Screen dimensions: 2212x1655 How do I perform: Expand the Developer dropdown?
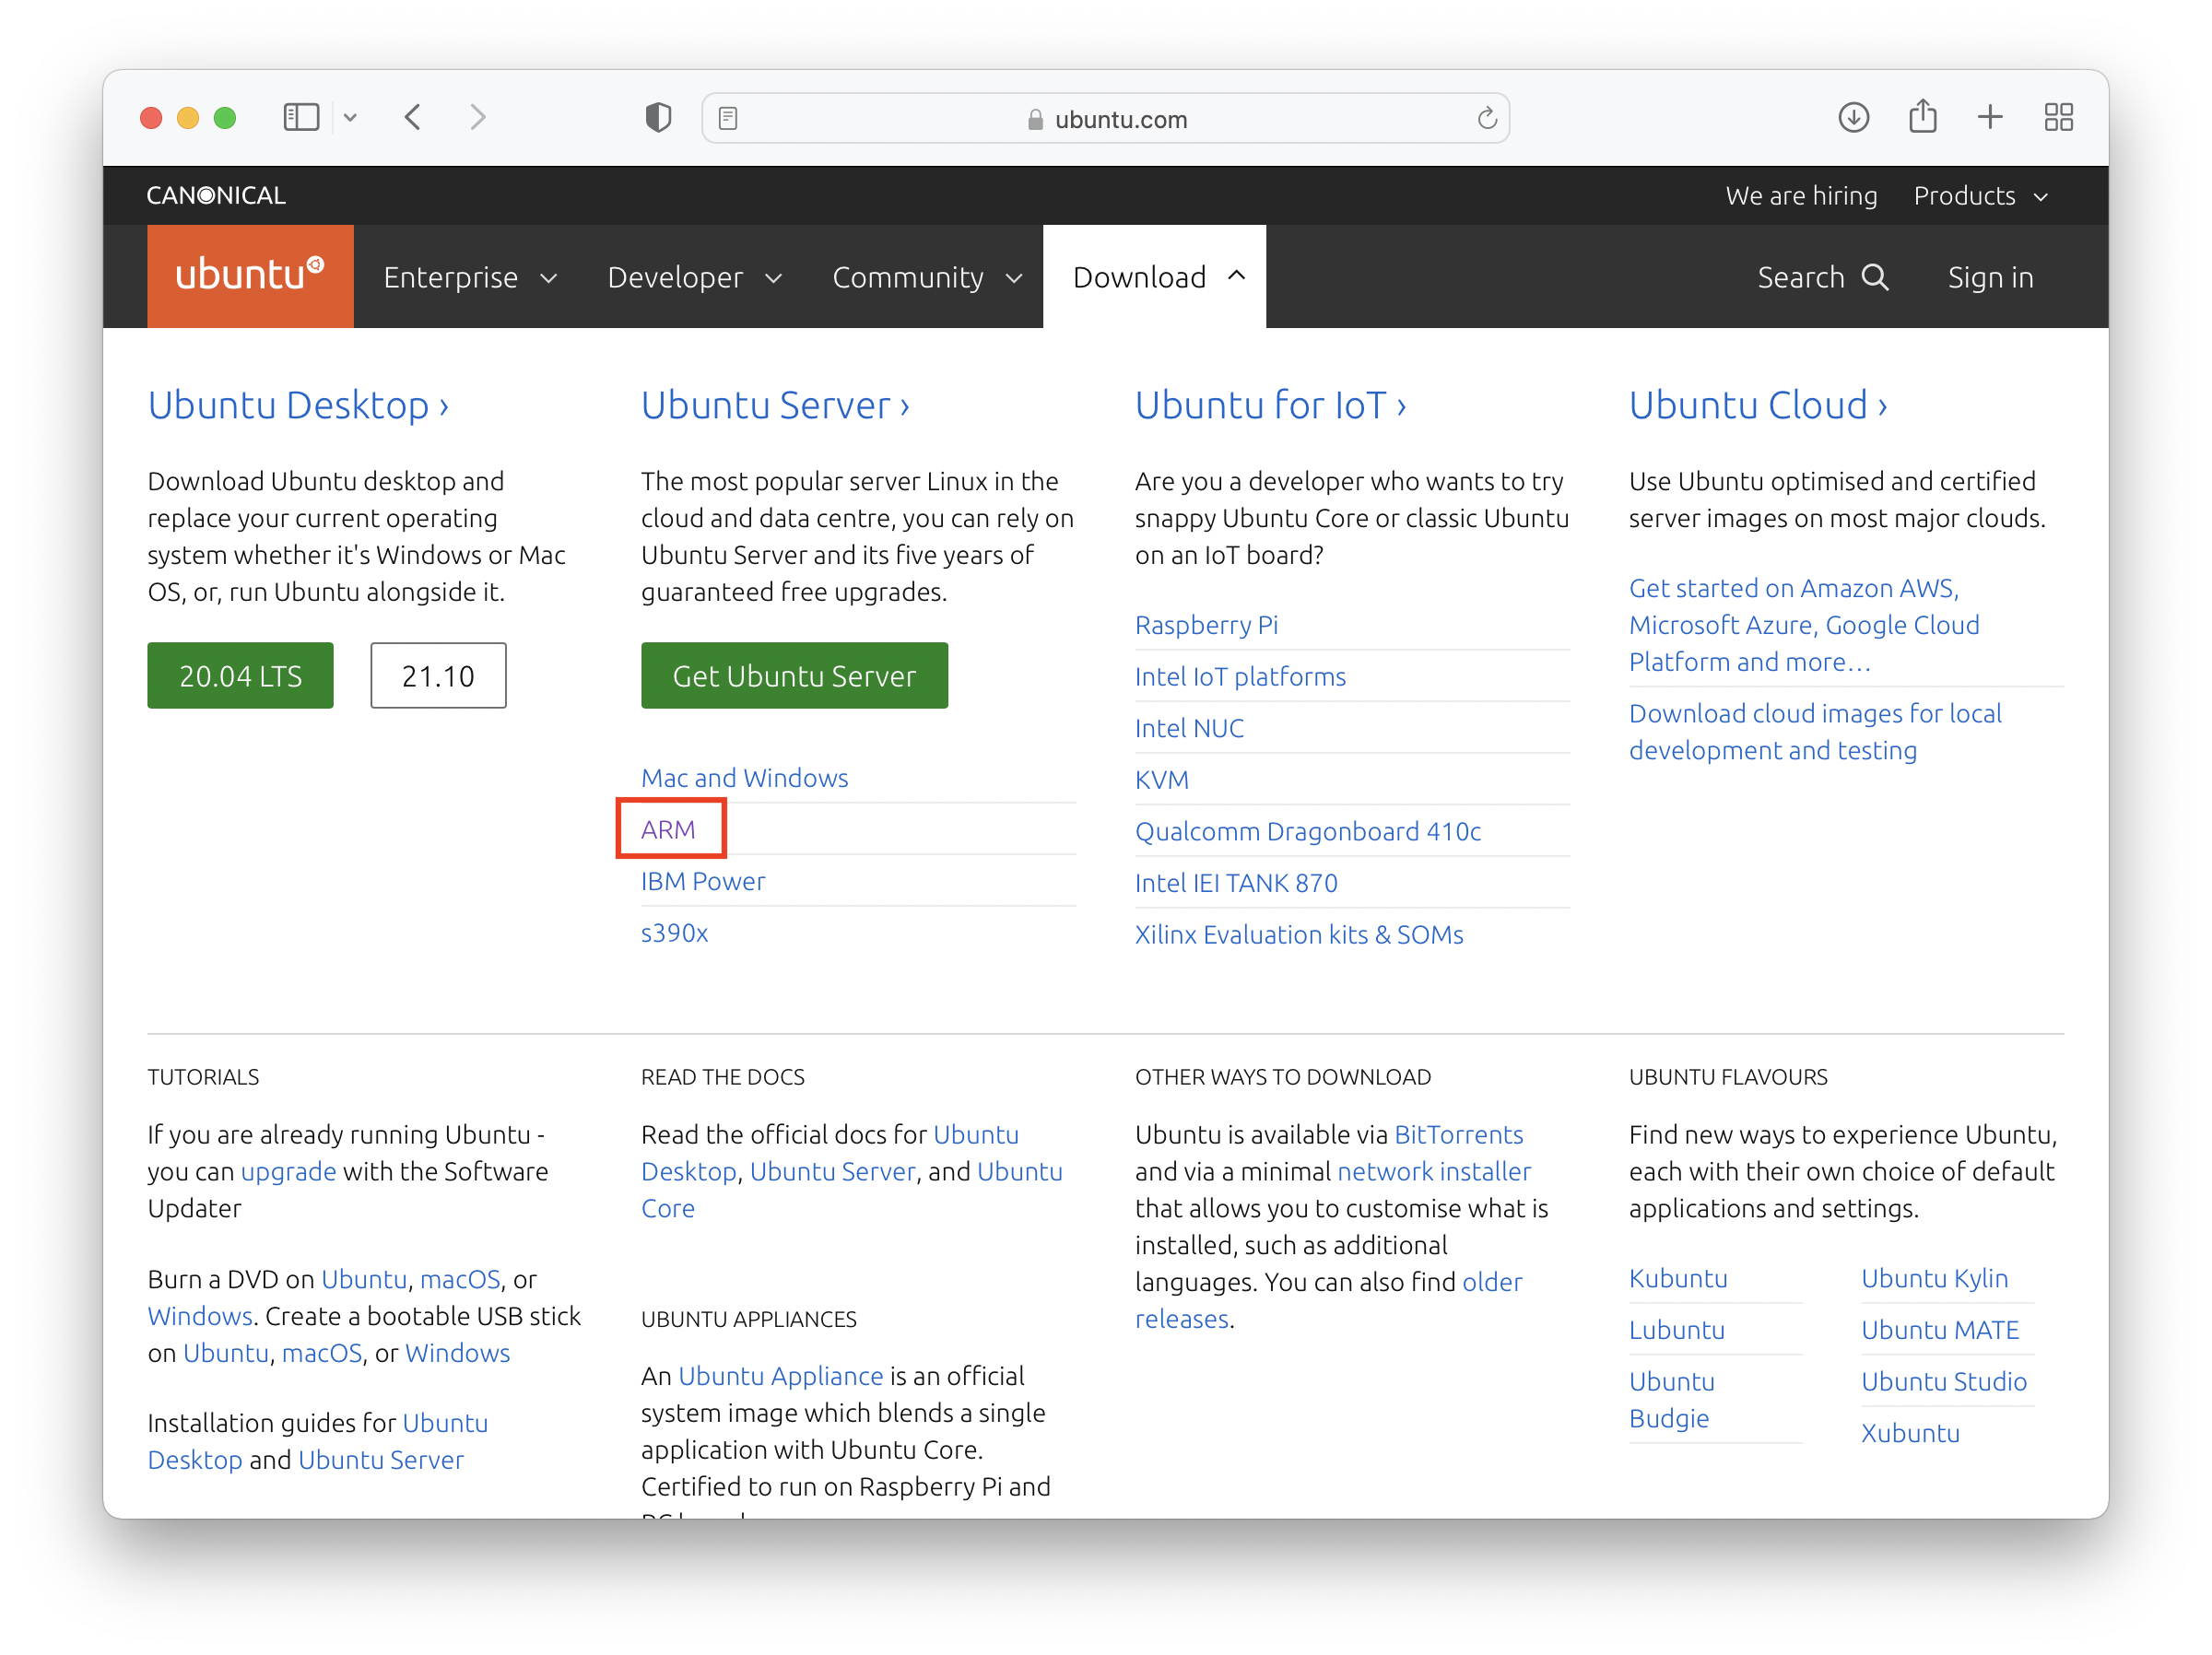[694, 277]
